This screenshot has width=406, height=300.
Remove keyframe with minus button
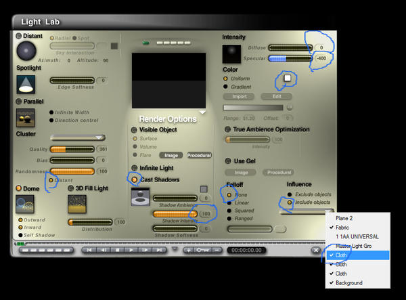217,250
